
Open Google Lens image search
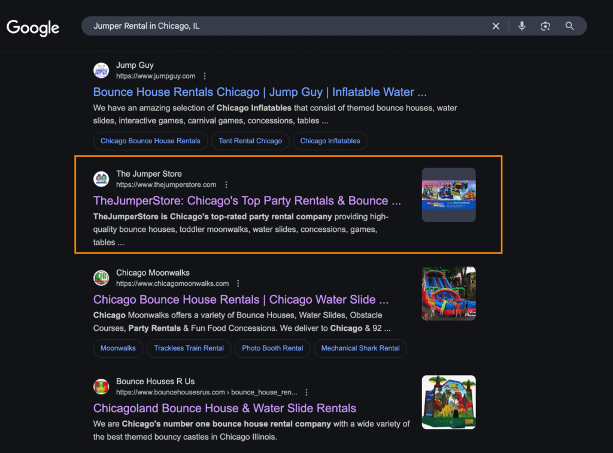[x=545, y=26]
